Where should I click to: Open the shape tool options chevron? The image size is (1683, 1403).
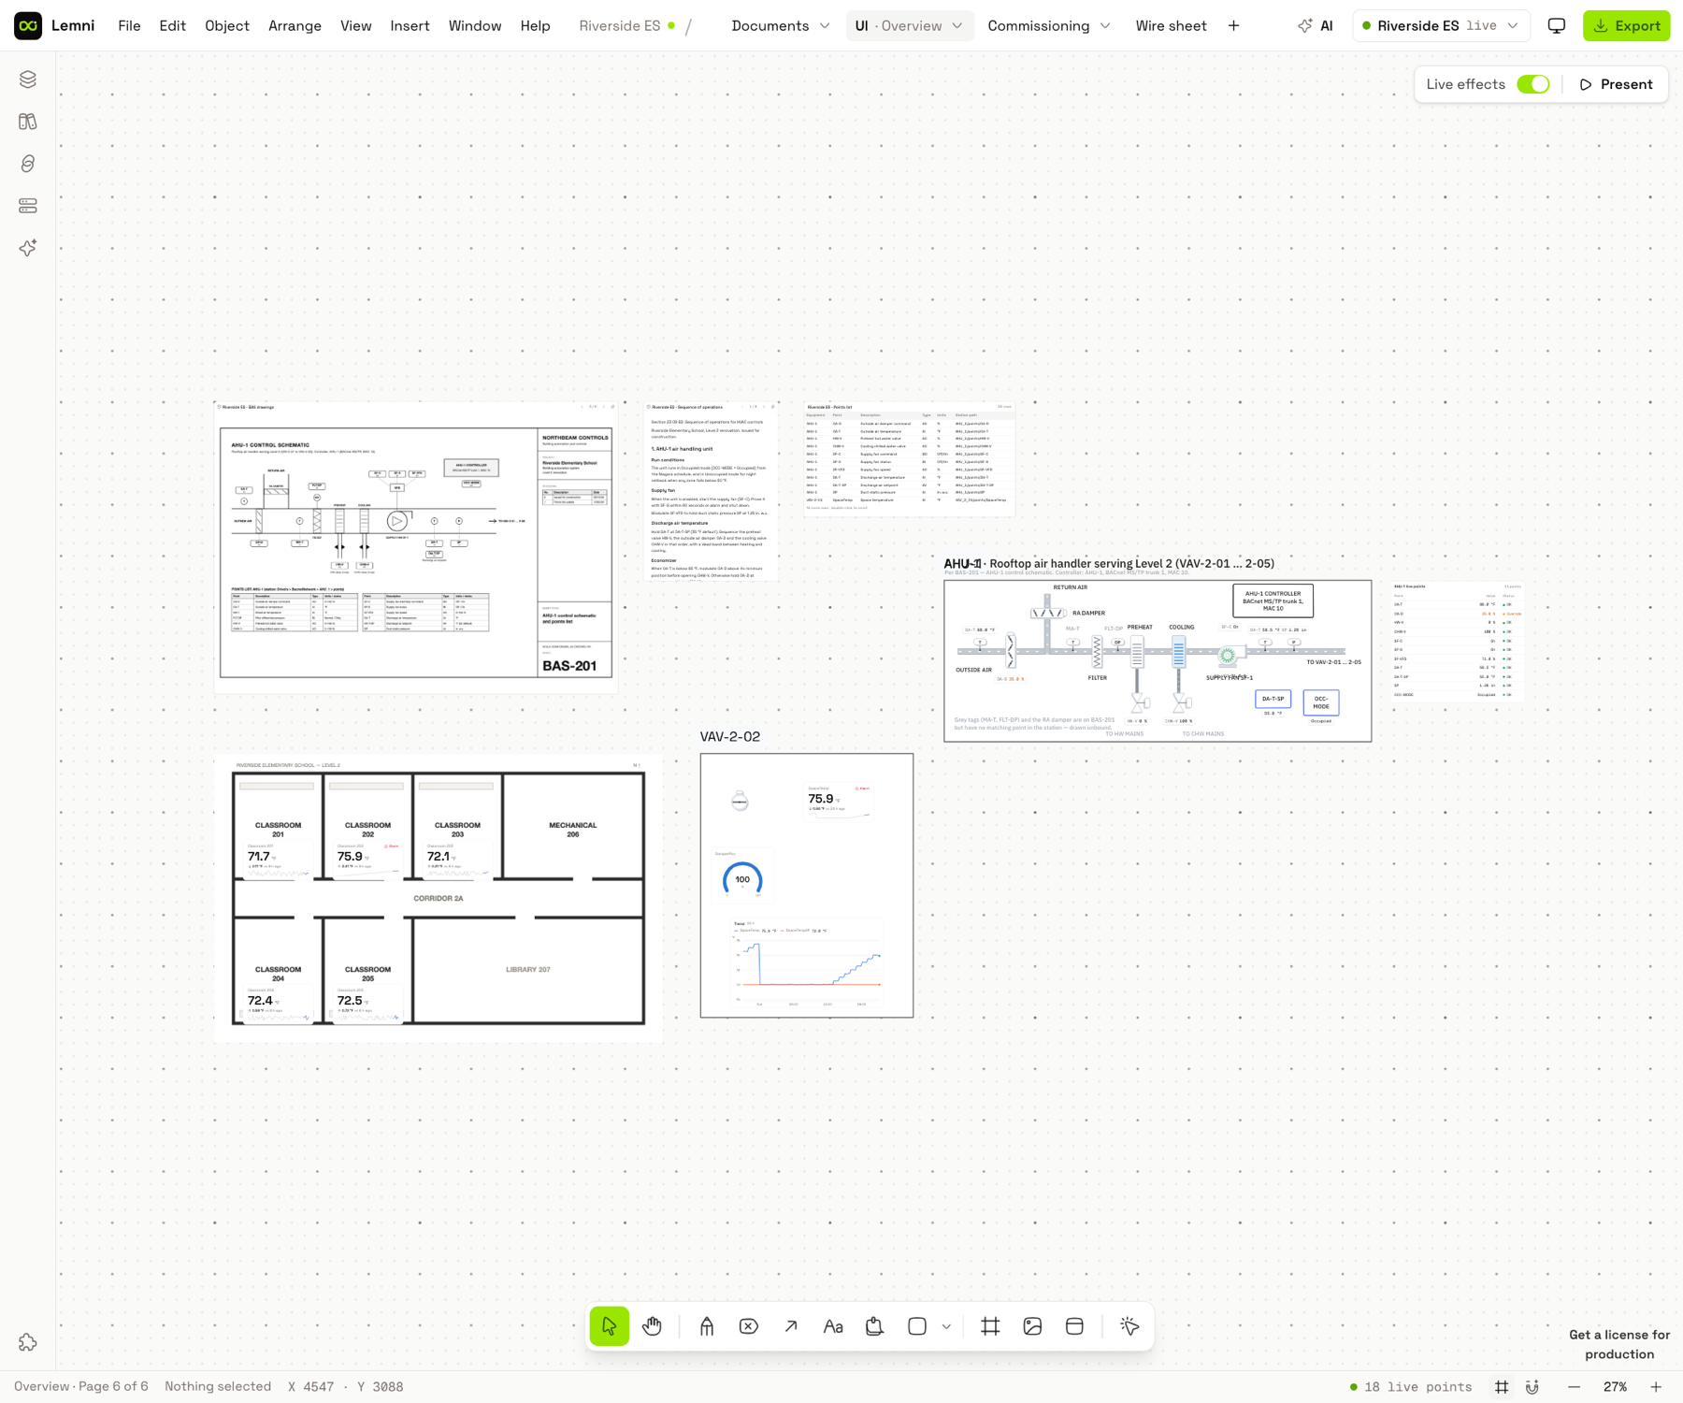pos(946,1326)
